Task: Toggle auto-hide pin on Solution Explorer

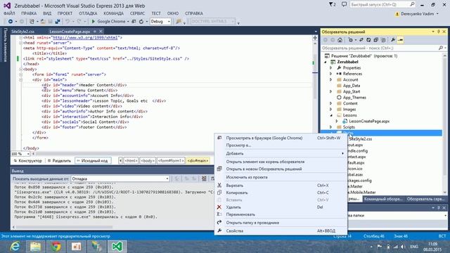Action: [439, 32]
